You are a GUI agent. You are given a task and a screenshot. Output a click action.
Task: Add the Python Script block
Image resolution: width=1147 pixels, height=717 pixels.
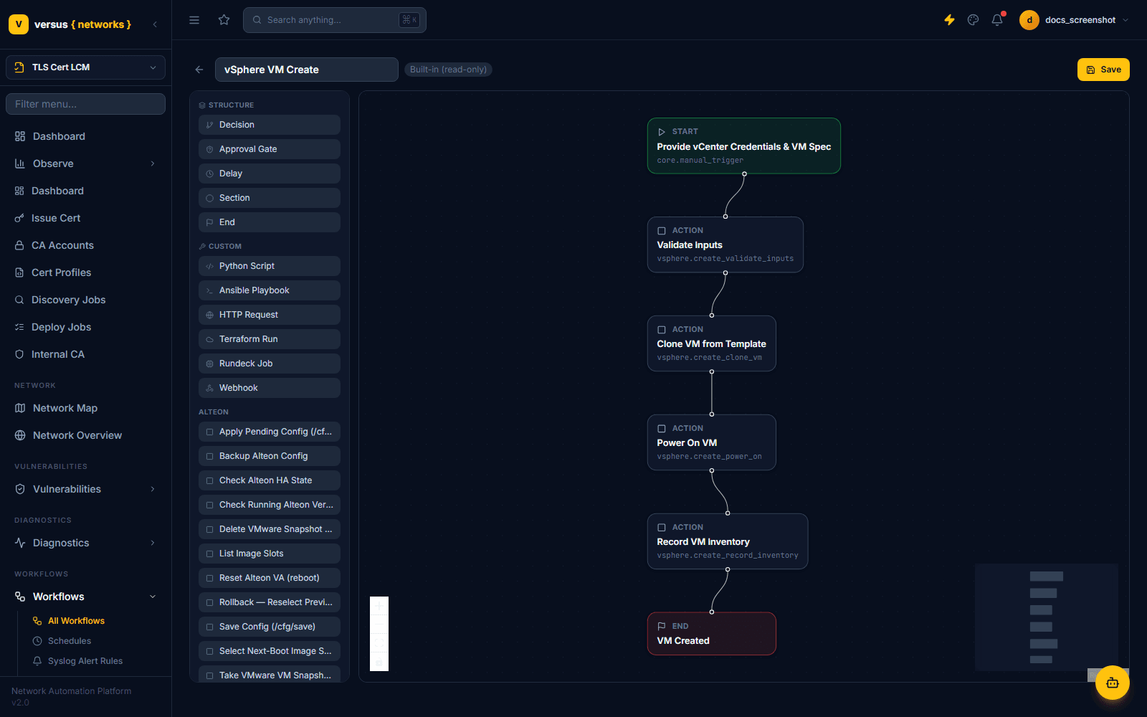[x=270, y=266]
